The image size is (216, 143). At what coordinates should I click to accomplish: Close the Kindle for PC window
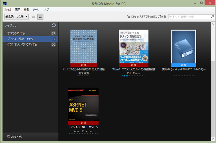[210, 3]
